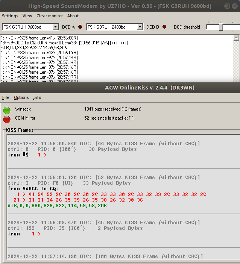Maximize the SoundModem window

click(227, 6)
